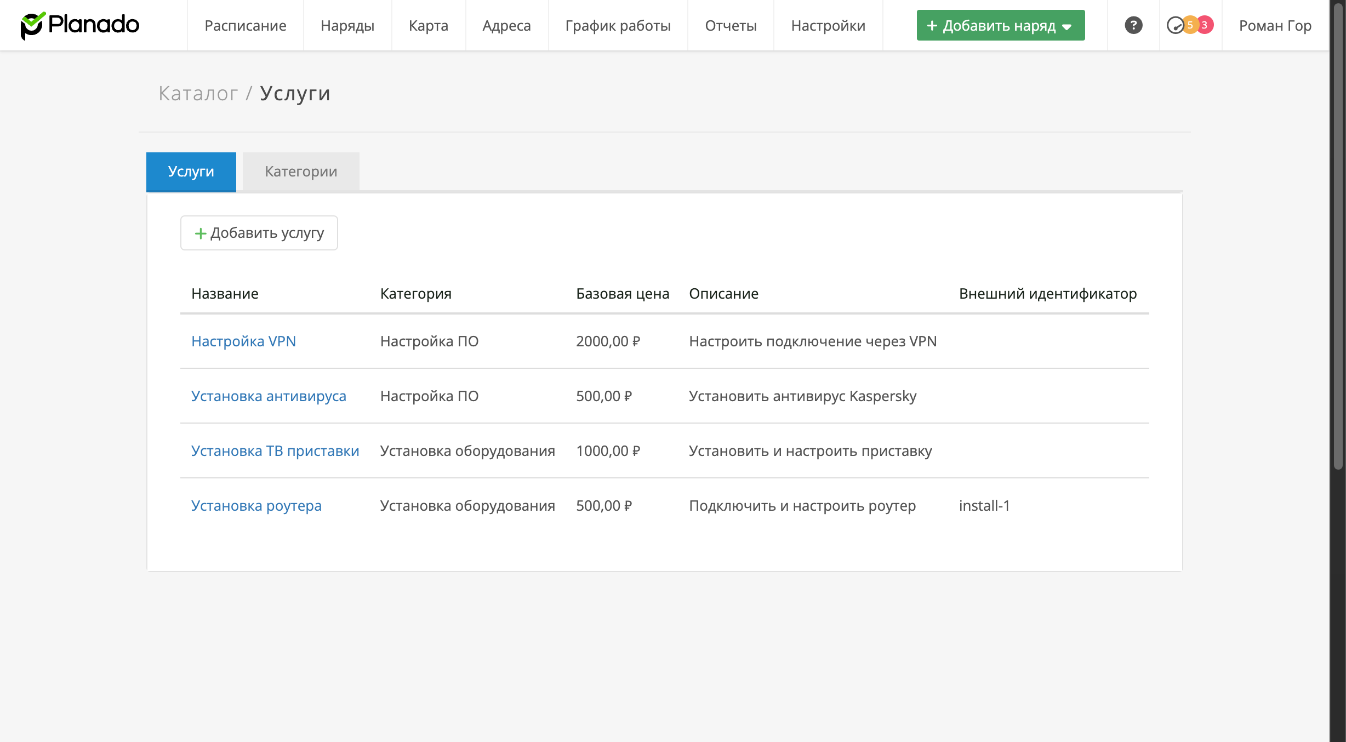
Task: Click the red notification badge with 3
Action: tap(1205, 25)
